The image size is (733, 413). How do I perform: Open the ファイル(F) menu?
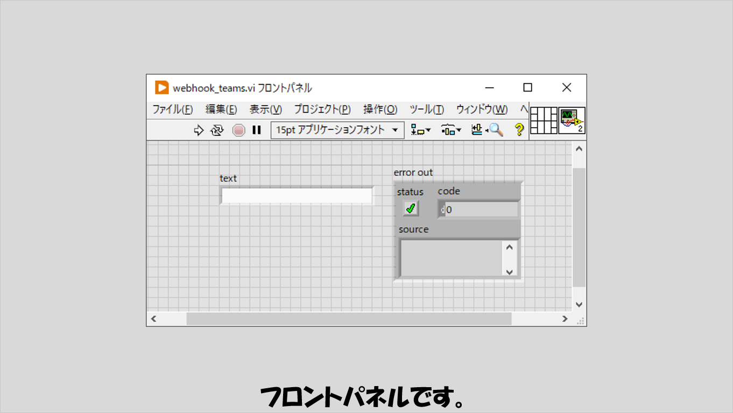click(x=172, y=109)
